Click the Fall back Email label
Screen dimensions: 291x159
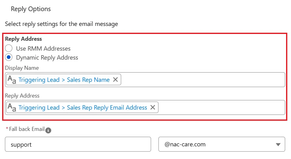(27, 129)
